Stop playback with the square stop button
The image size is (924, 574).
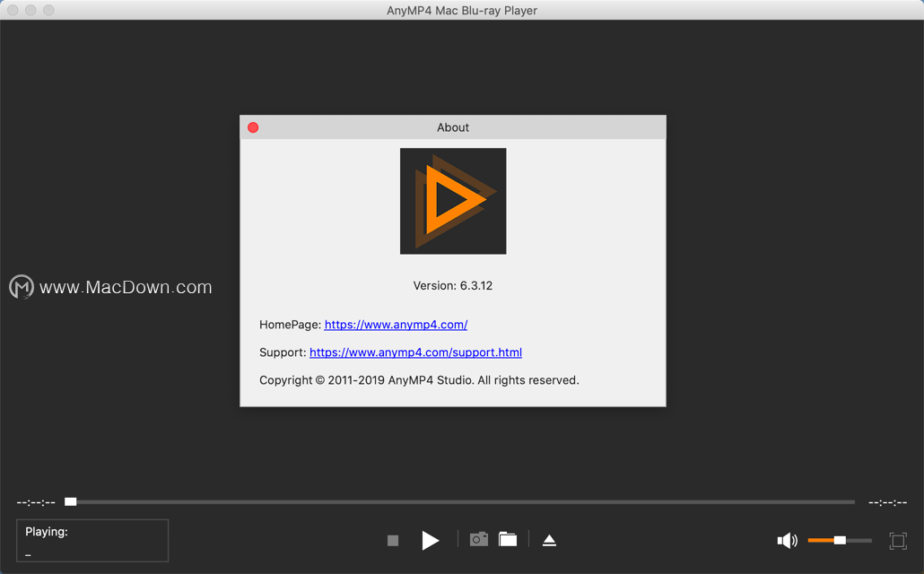click(393, 541)
